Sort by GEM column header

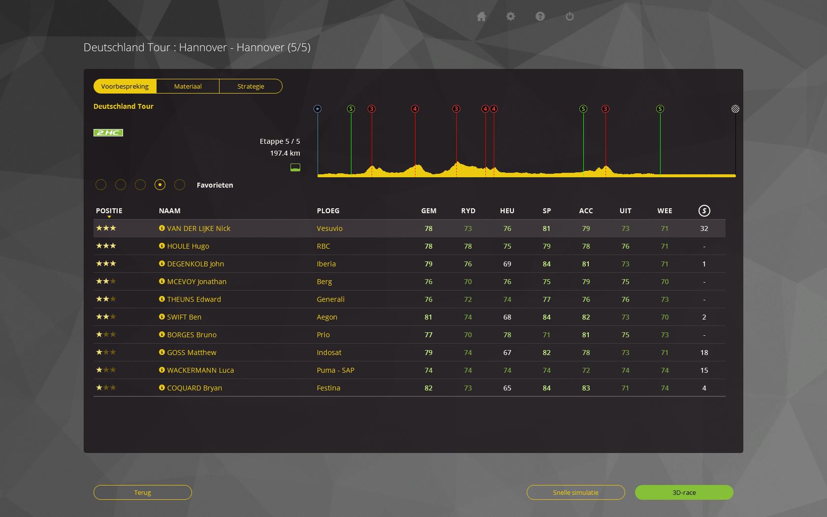[429, 211]
